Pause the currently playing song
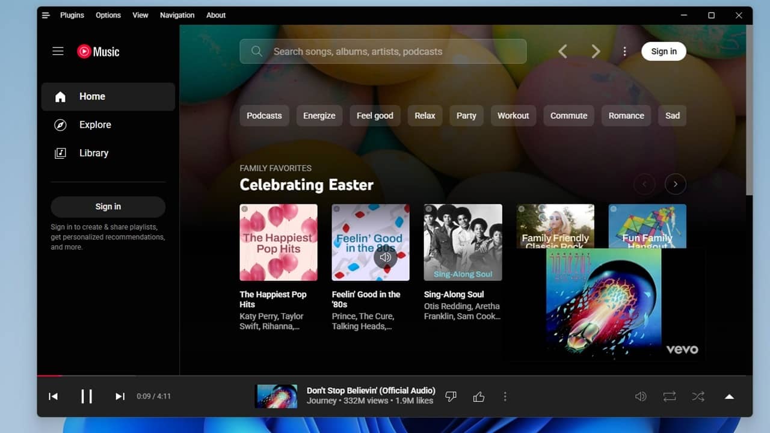 (x=87, y=396)
